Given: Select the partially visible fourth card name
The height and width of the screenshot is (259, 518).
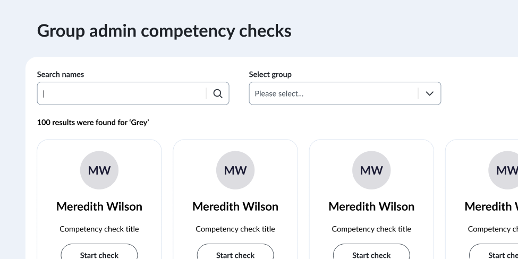Looking at the screenshot, I should [x=491, y=206].
